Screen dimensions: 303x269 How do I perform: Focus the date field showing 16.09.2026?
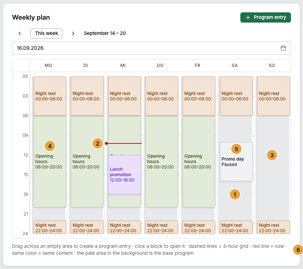[x=151, y=48]
